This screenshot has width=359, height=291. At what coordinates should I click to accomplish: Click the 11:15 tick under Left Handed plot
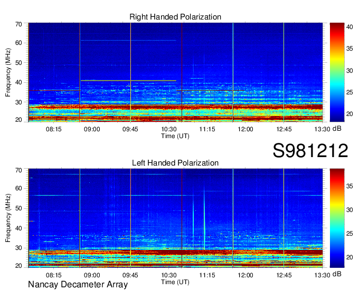207,275
